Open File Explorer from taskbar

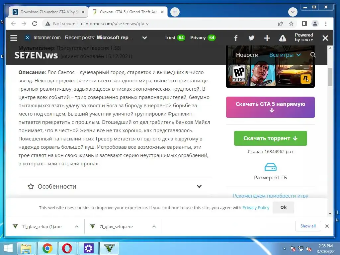pos(26,248)
